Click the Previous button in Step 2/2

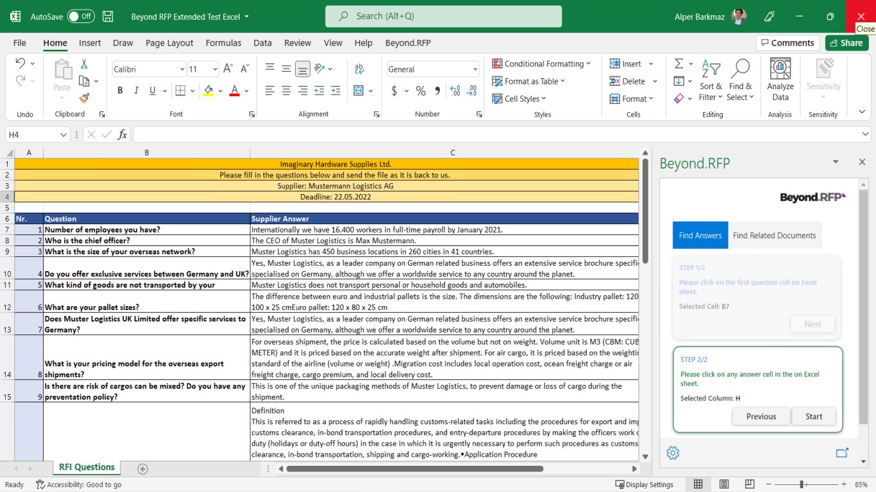(x=761, y=416)
